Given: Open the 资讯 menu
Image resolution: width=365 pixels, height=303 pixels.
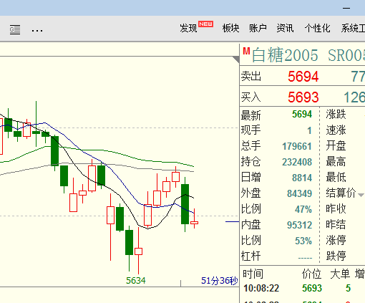Looking at the screenshot, I should click(x=285, y=28).
